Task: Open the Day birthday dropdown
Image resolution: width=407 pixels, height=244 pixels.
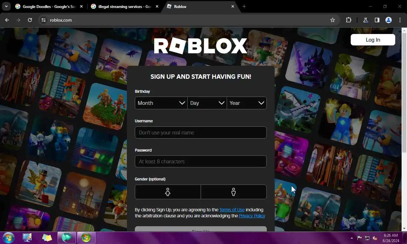Action: [x=207, y=103]
